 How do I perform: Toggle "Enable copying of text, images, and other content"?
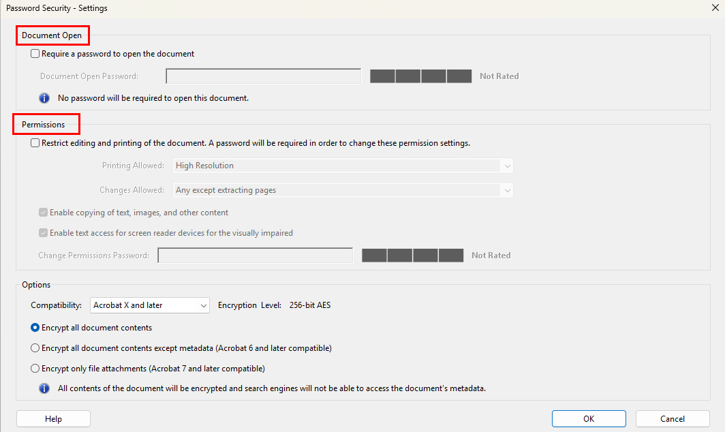pos(43,212)
